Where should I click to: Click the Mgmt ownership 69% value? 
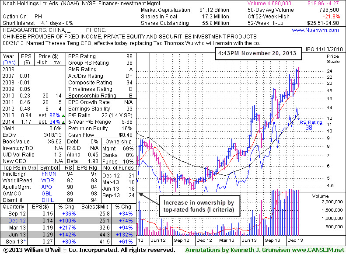[128, 149]
